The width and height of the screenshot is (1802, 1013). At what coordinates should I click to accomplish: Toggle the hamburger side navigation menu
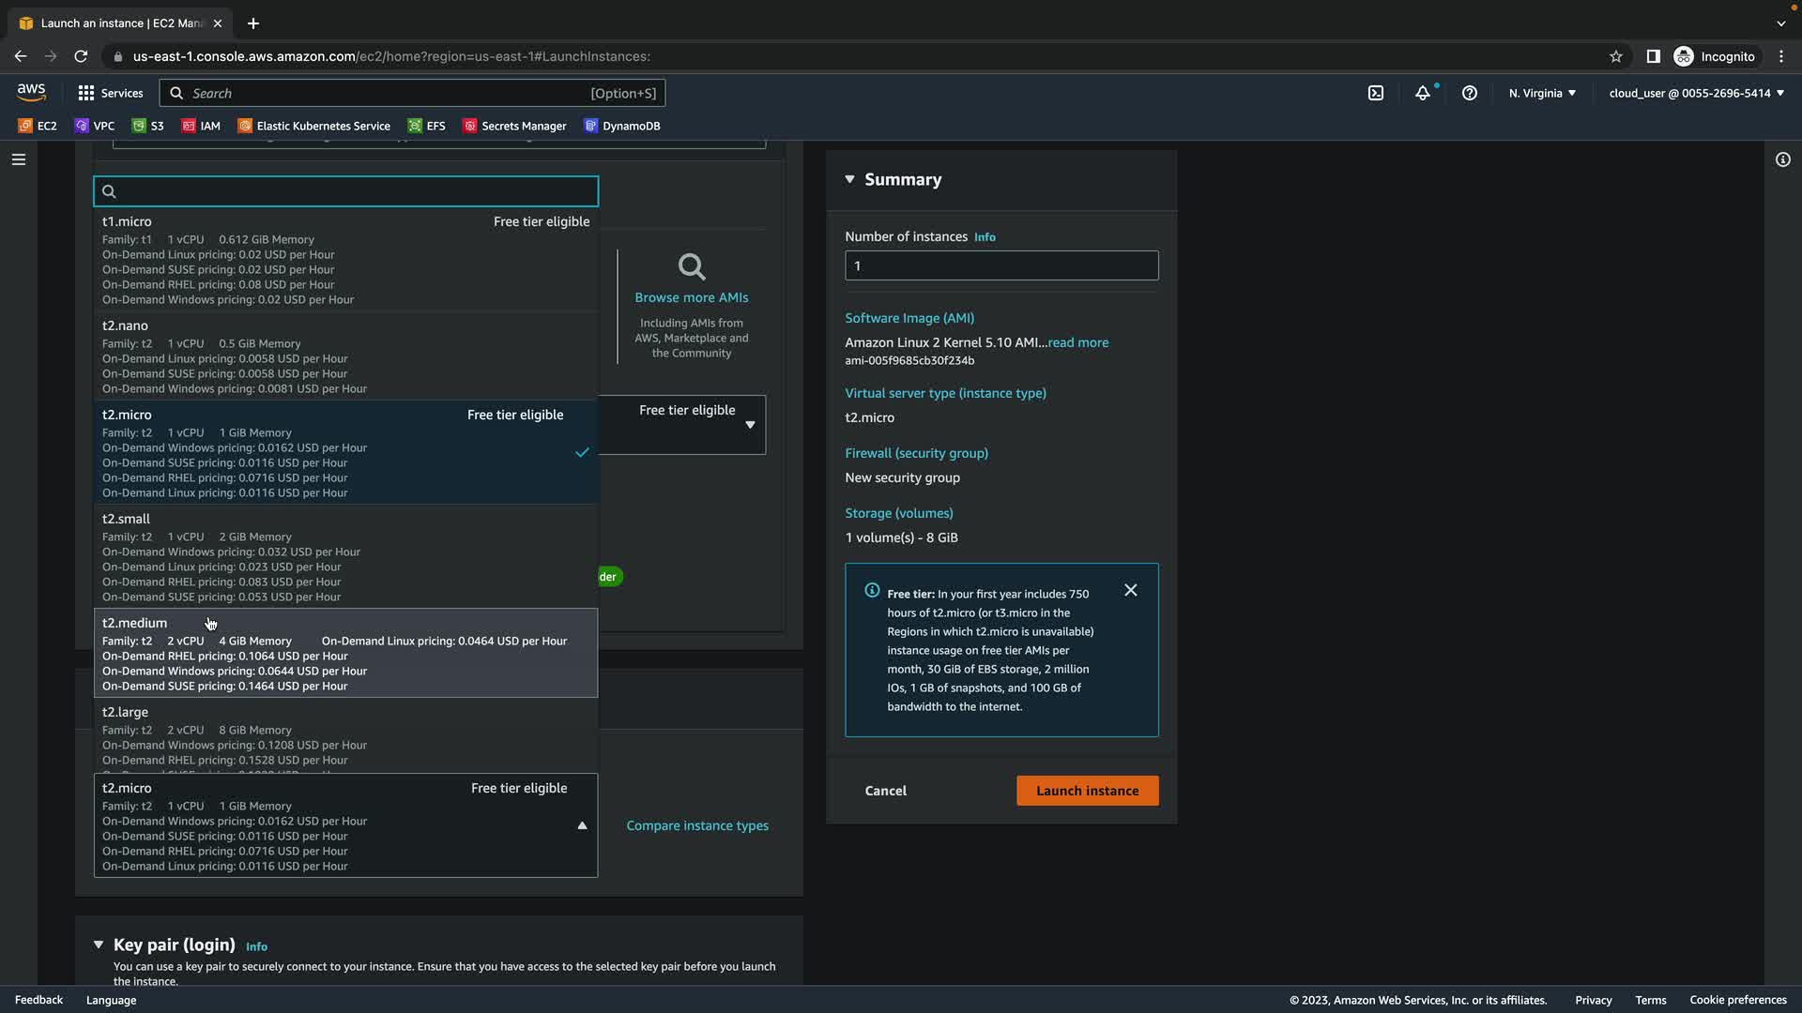pos(19,159)
